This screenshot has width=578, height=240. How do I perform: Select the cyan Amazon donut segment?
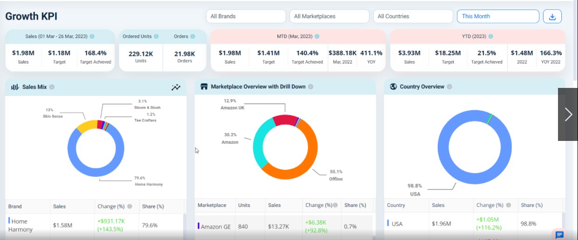pyautogui.click(x=259, y=144)
